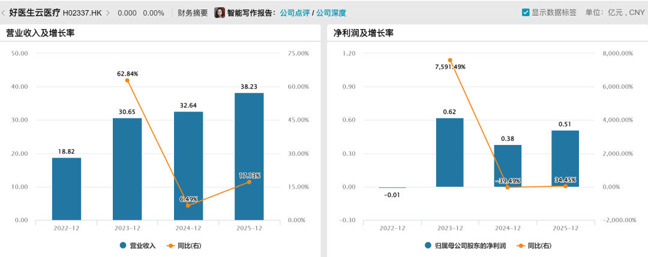Click the 2025-12 revenue bar labeled 38.23
Image resolution: width=648 pixels, height=257 pixels.
coord(249,156)
